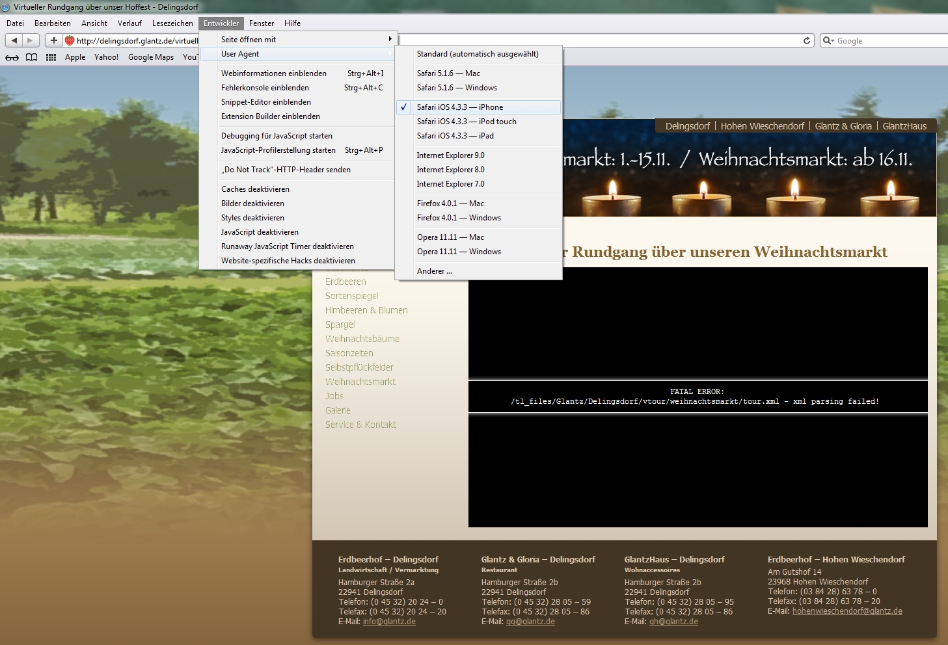This screenshot has height=645, width=948.
Task: Click the Reload page icon in address bar
Action: click(807, 40)
